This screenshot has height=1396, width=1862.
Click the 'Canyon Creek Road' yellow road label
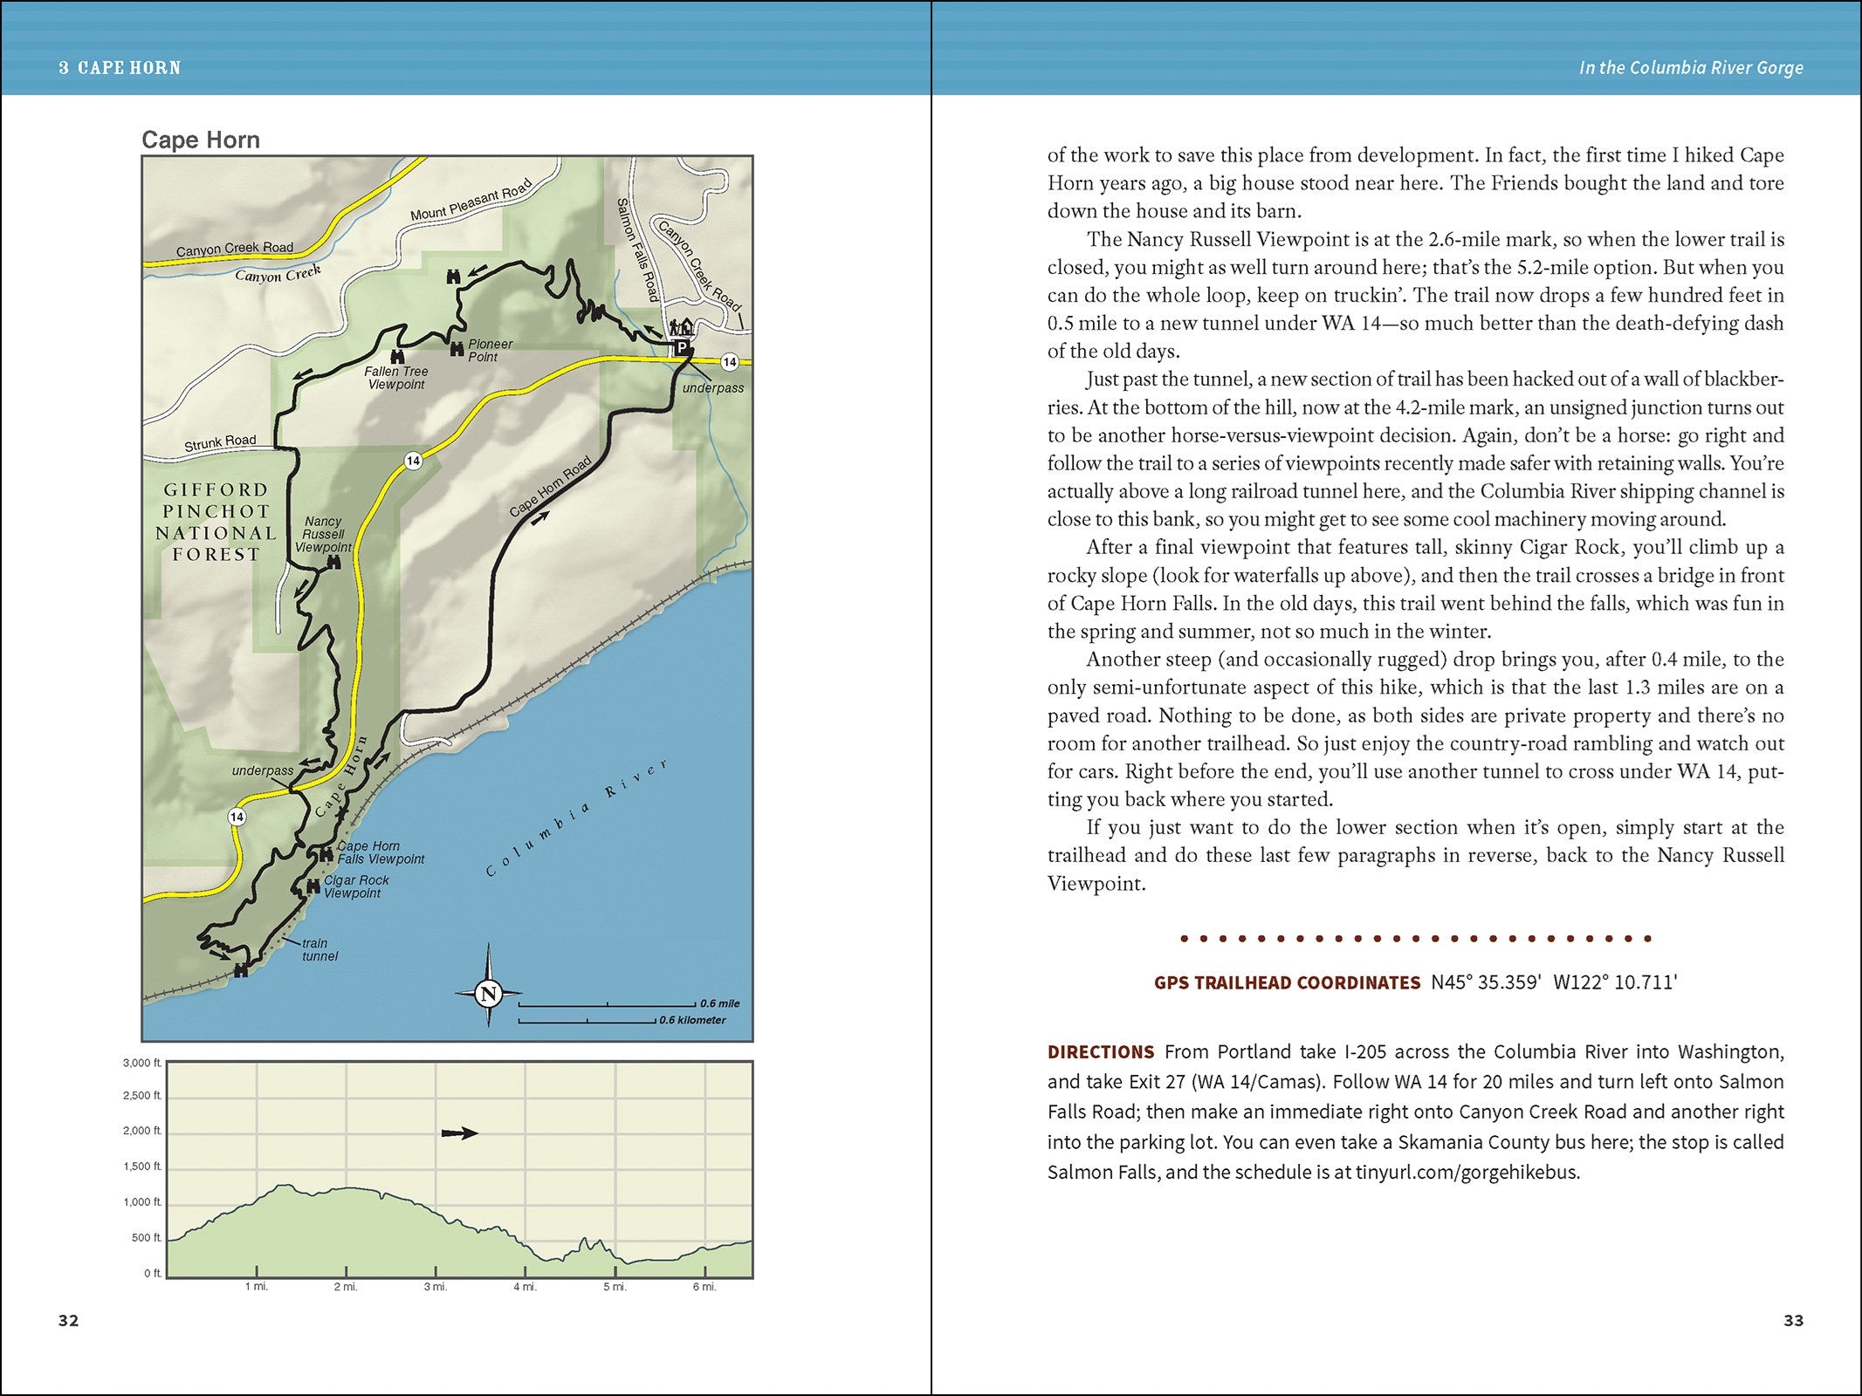click(235, 249)
